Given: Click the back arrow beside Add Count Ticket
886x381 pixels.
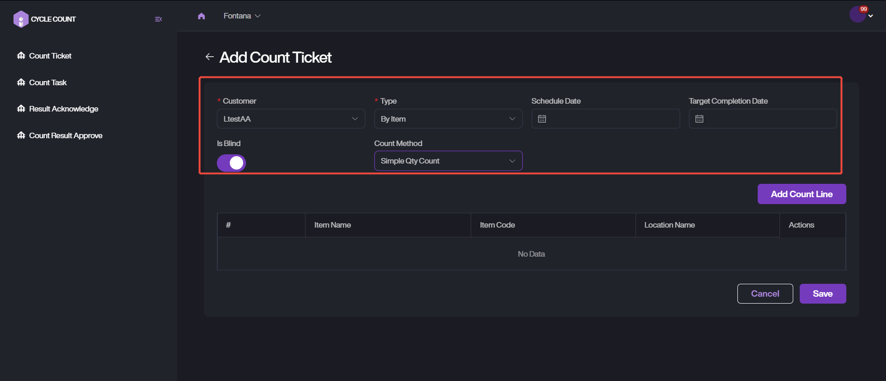Looking at the screenshot, I should [x=210, y=57].
